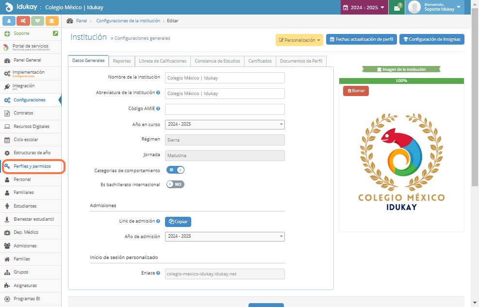Viewport: 479px width, 307px height.
Task: Click the orange gears quick-access icon
Action: [x=23, y=21]
